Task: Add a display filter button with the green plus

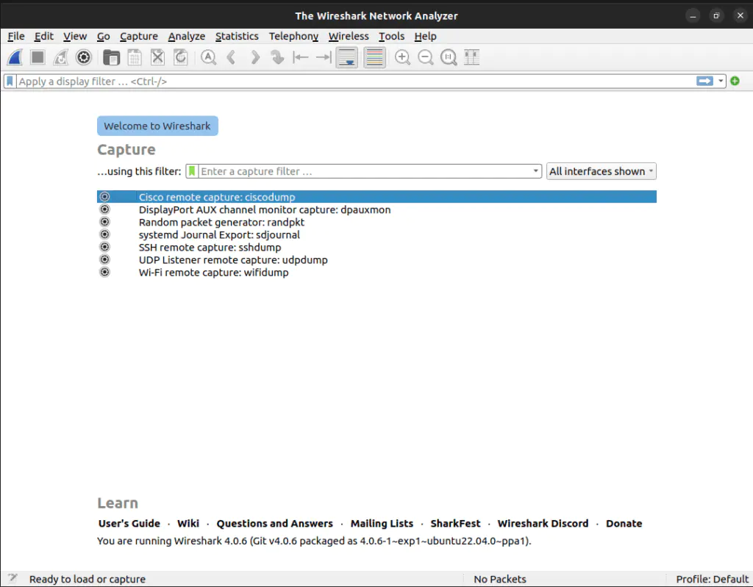Action: click(735, 82)
